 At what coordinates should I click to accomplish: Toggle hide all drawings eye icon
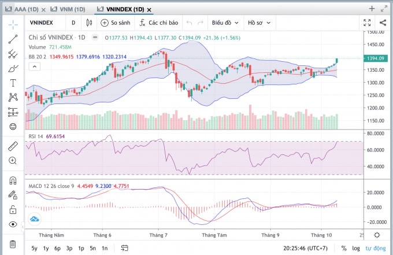(13, 224)
